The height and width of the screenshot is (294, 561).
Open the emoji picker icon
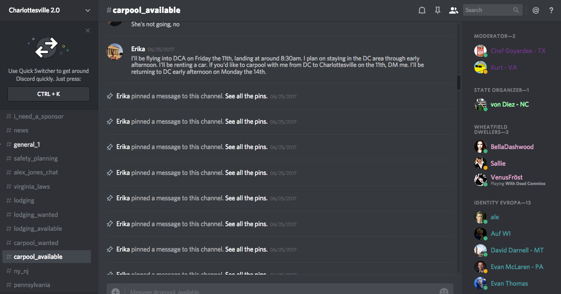tap(444, 291)
